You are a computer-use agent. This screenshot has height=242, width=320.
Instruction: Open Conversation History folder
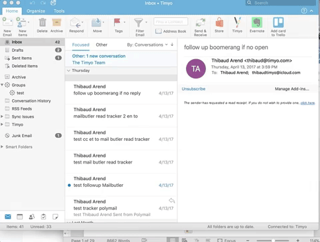point(32,101)
